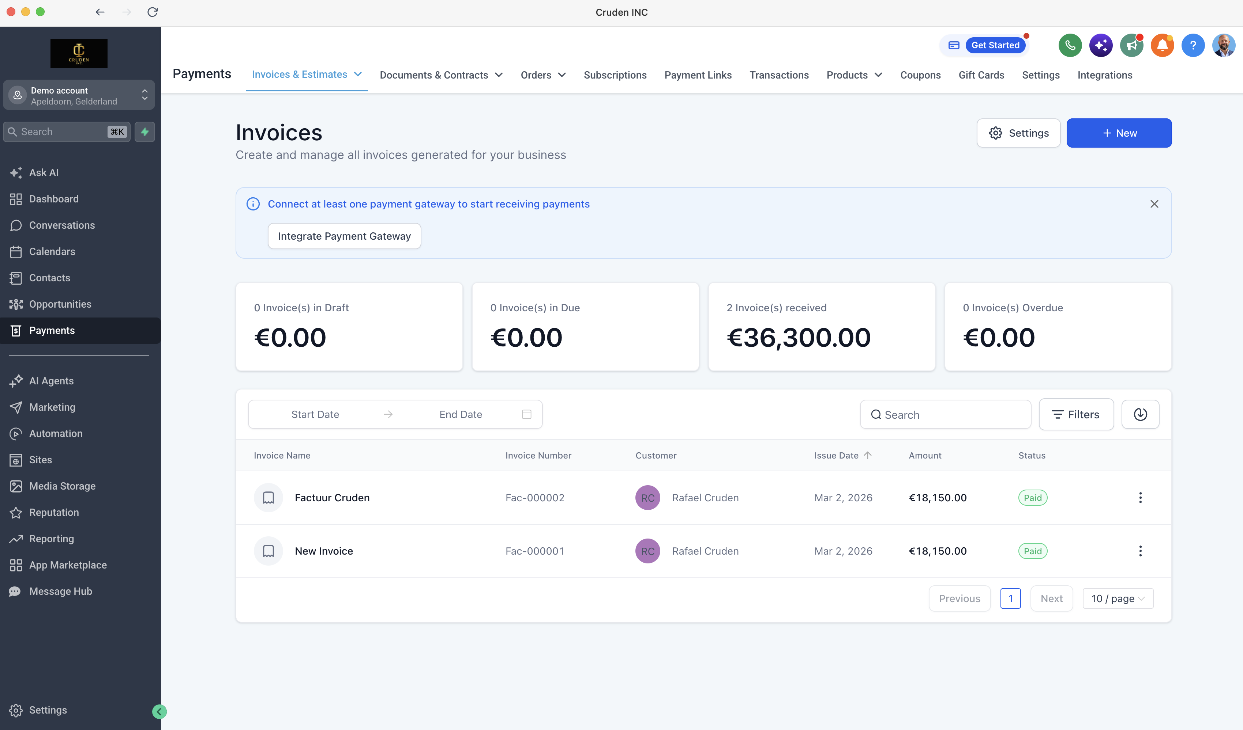Image resolution: width=1243 pixels, height=730 pixels.
Task: Open the orange notifications bell
Action: (1162, 46)
